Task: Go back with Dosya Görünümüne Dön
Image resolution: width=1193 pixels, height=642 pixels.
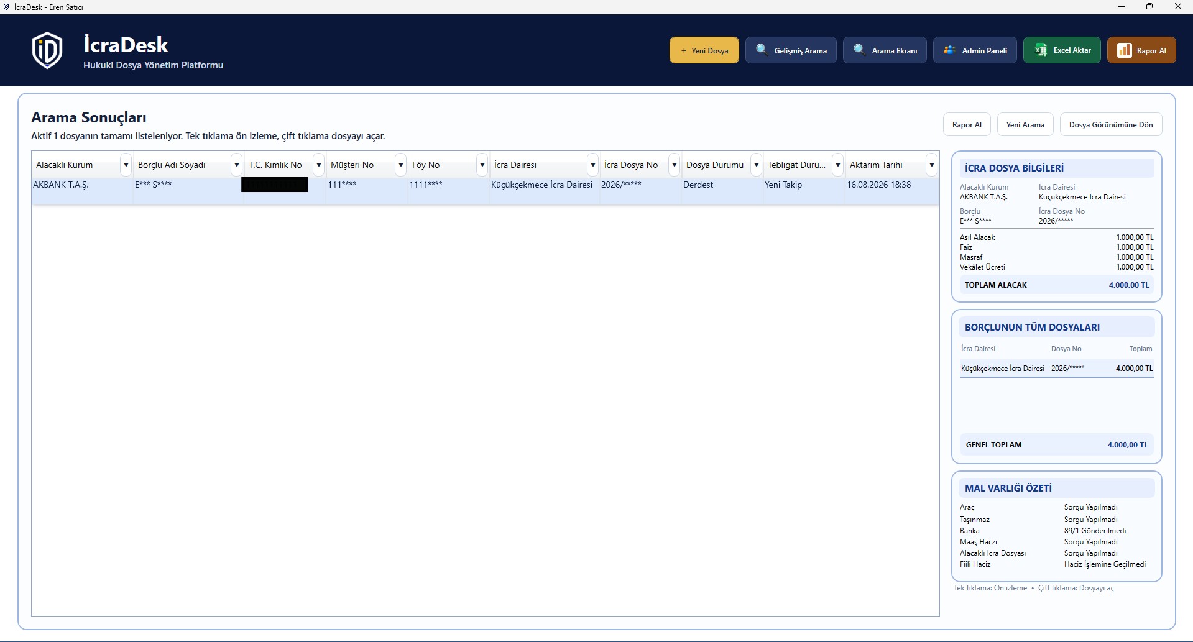Action: pos(1111,124)
